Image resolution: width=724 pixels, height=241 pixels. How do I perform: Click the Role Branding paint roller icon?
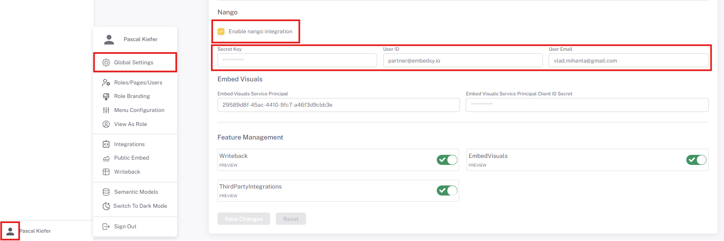(106, 96)
